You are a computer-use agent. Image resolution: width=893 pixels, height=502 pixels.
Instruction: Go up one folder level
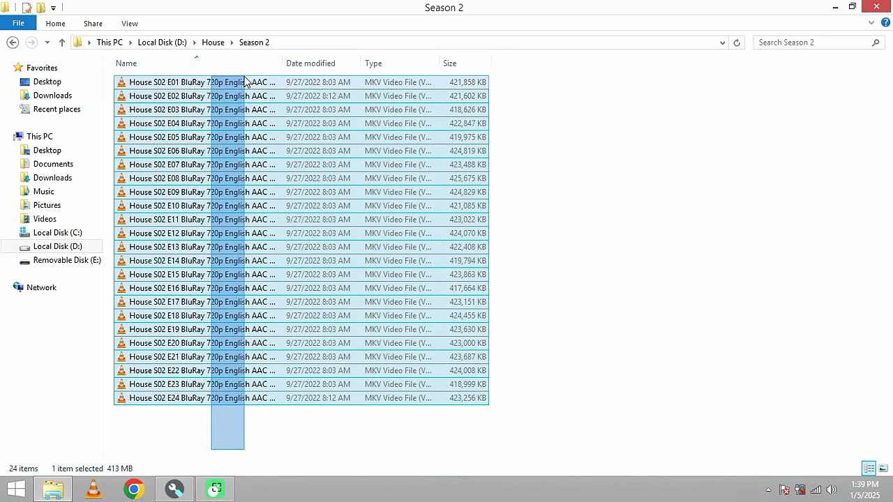(61, 43)
